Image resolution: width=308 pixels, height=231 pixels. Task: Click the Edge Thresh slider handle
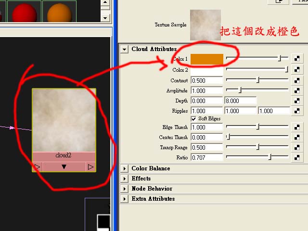(258, 127)
